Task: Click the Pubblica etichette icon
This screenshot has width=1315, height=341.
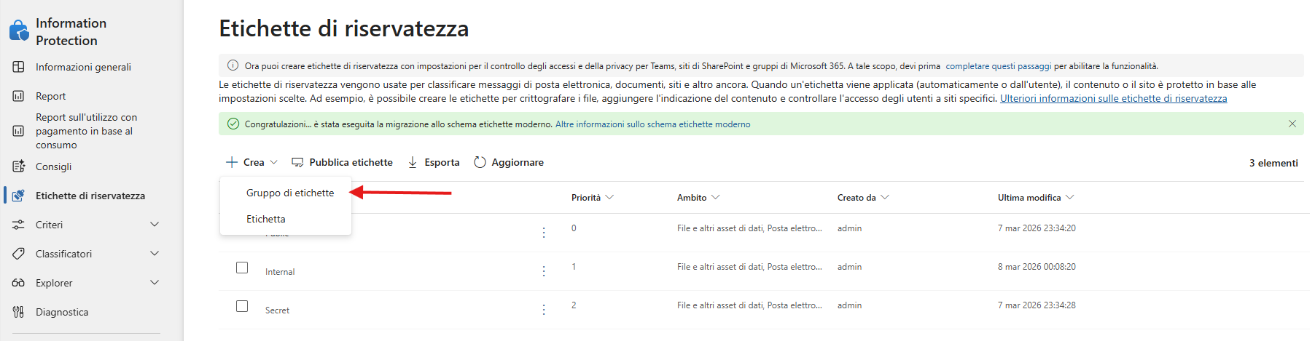Action: tap(297, 162)
